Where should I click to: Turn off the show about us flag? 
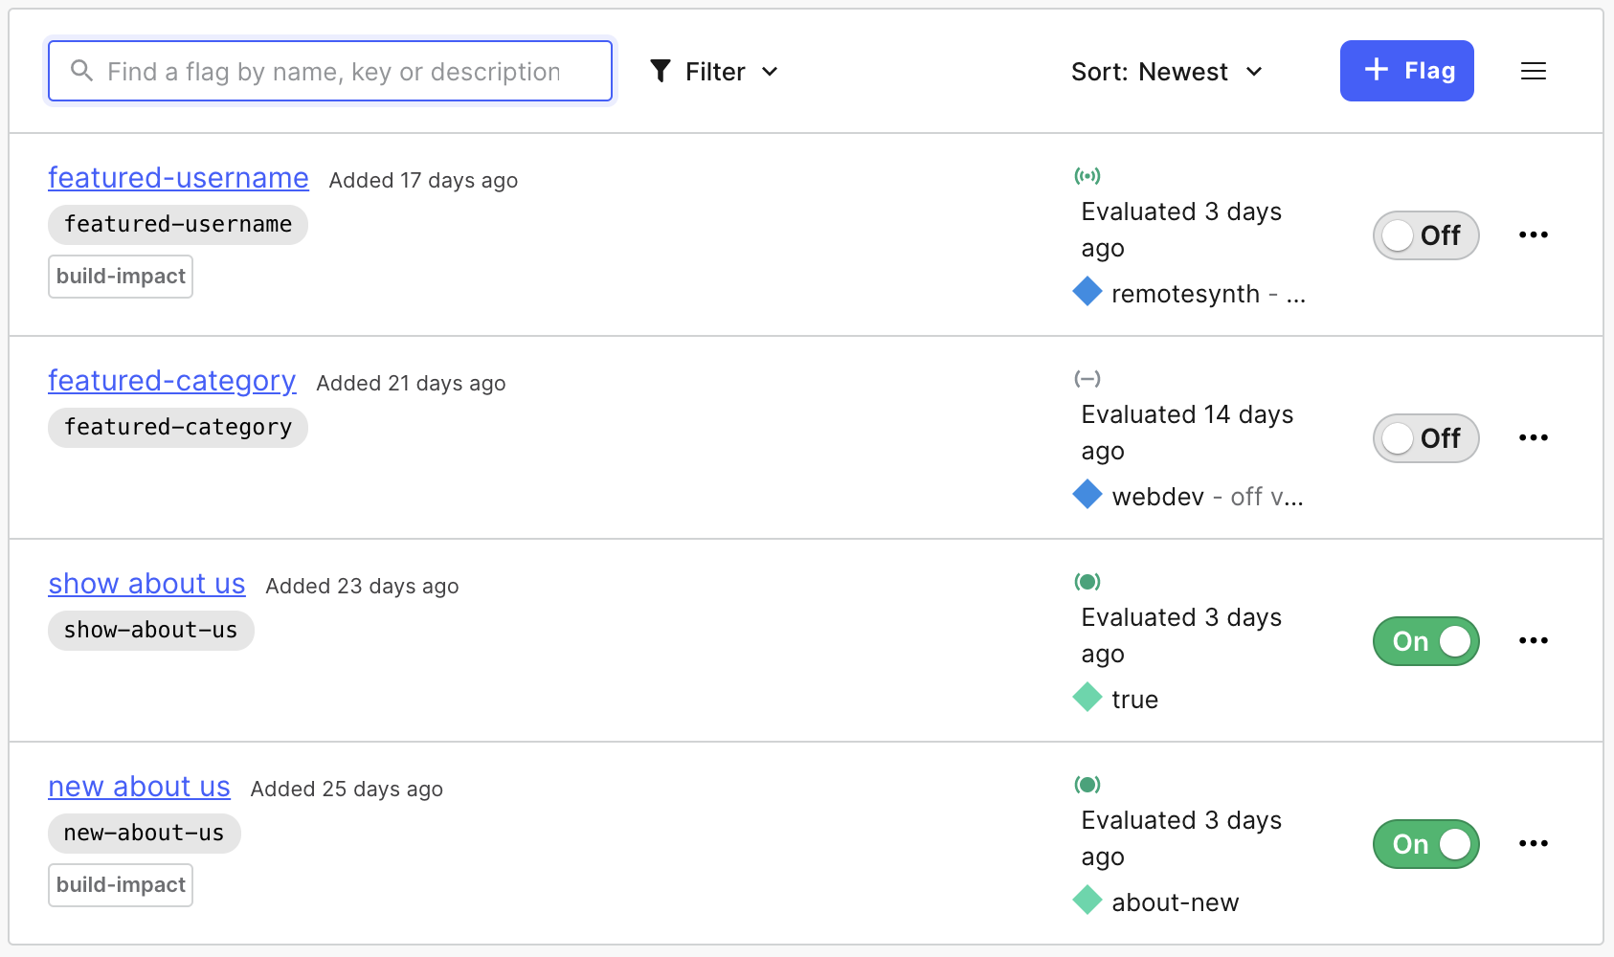coord(1425,641)
